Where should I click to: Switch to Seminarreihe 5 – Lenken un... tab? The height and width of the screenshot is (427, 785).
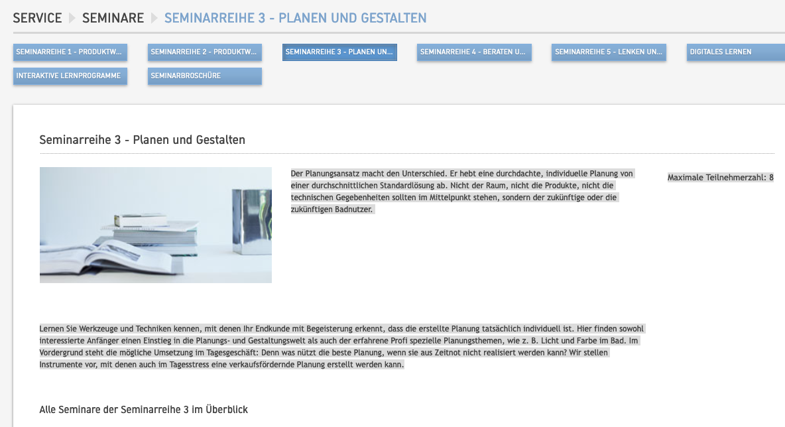coord(609,52)
